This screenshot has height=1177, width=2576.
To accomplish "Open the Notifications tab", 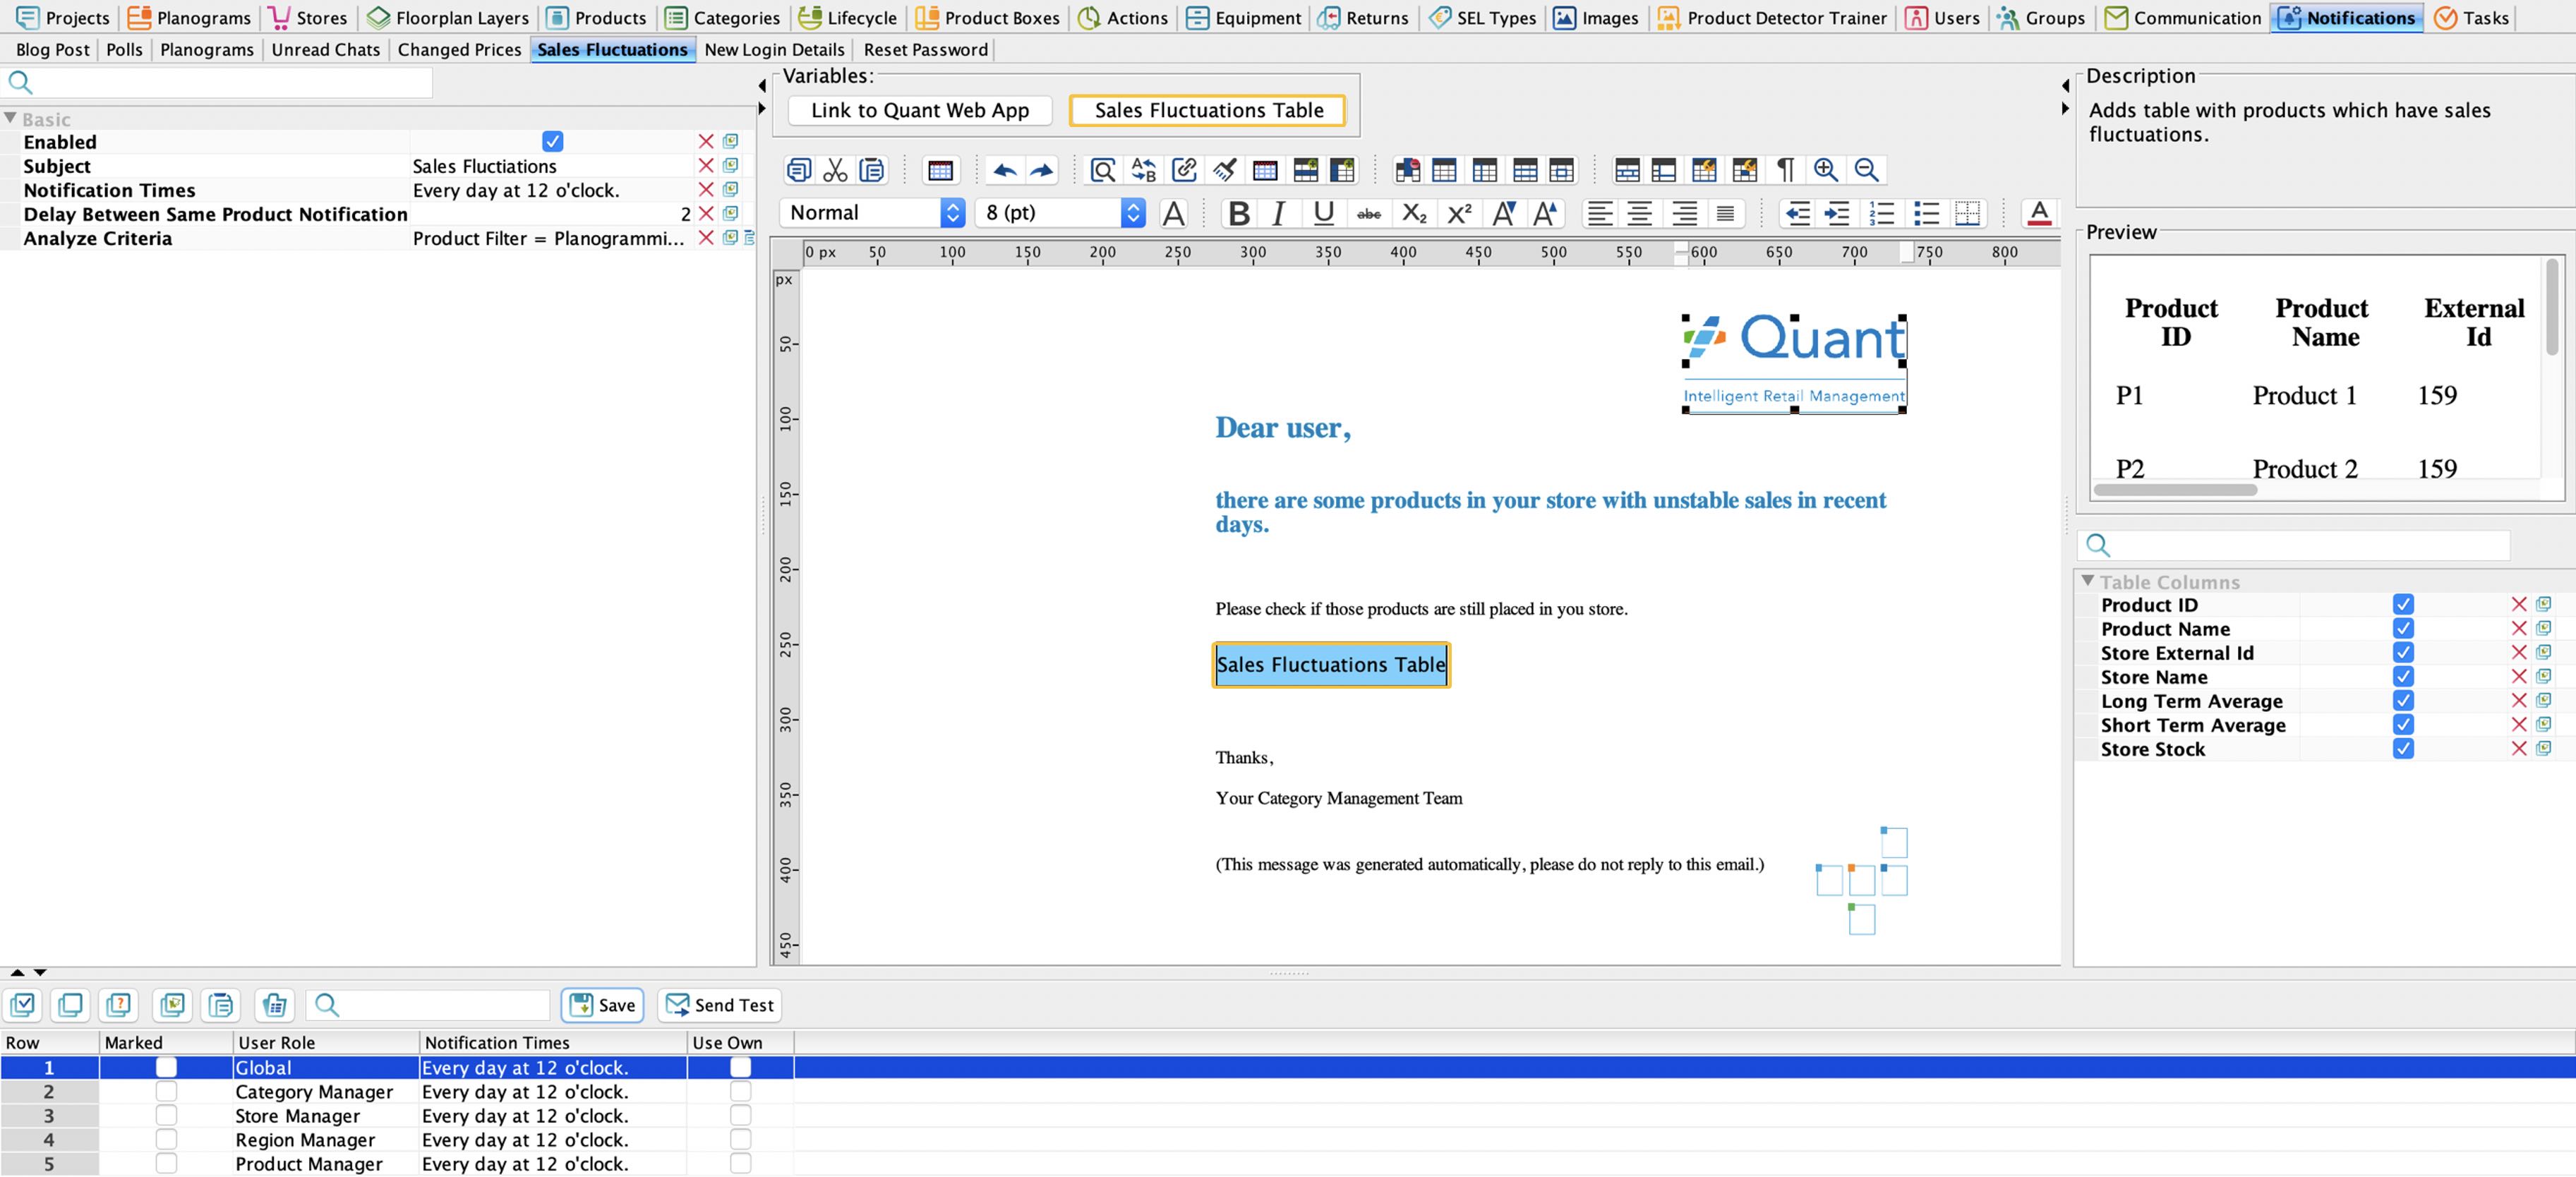I will [x=2346, y=18].
